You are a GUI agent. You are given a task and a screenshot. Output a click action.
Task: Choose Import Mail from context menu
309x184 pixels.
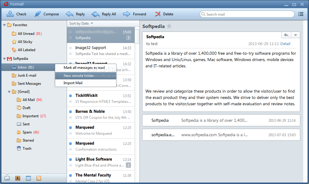[x=86, y=83]
